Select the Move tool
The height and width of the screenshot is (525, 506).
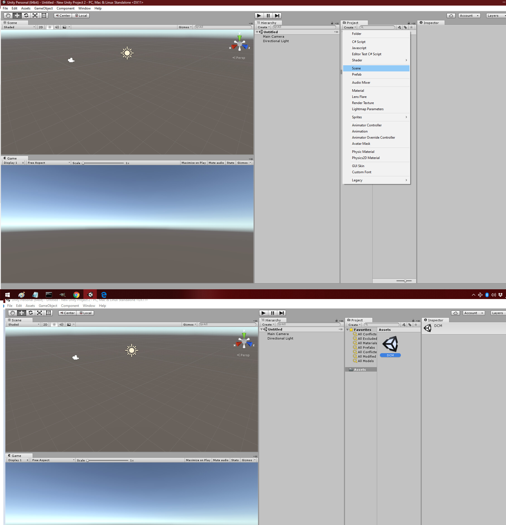[17, 16]
